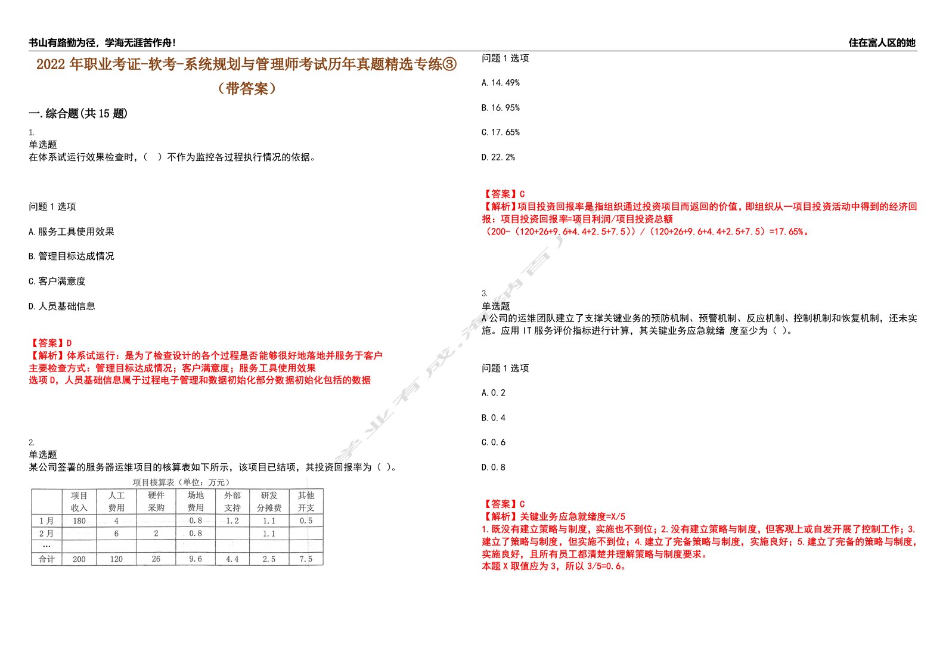Click final line '本题X取值应为3，所以3/5=0.6。'
The height and width of the screenshot is (669, 946).
555,566
